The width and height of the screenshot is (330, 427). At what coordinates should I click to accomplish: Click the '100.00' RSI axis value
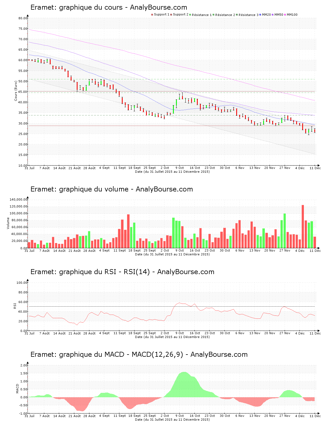[x=22, y=283]
